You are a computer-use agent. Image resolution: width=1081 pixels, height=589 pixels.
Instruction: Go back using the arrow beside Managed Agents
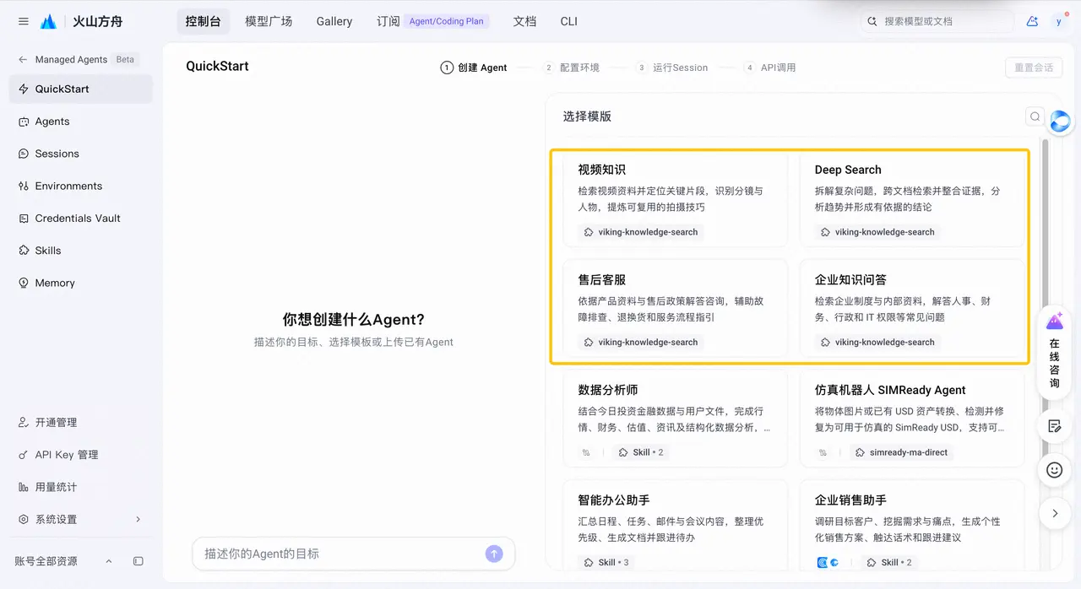23,60
